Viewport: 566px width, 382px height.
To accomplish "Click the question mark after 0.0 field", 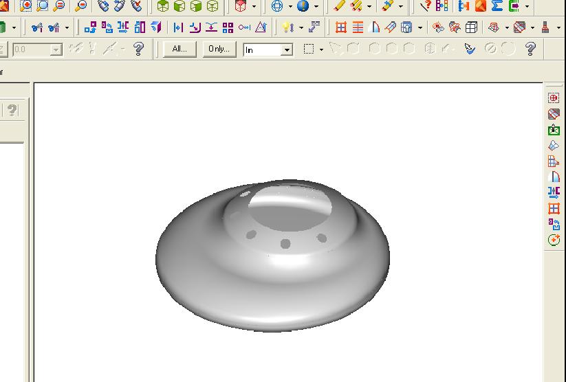I will point(139,49).
